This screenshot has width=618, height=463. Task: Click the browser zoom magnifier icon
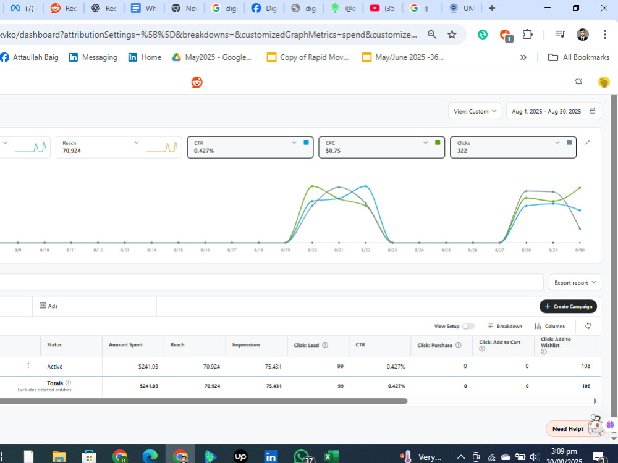point(431,35)
